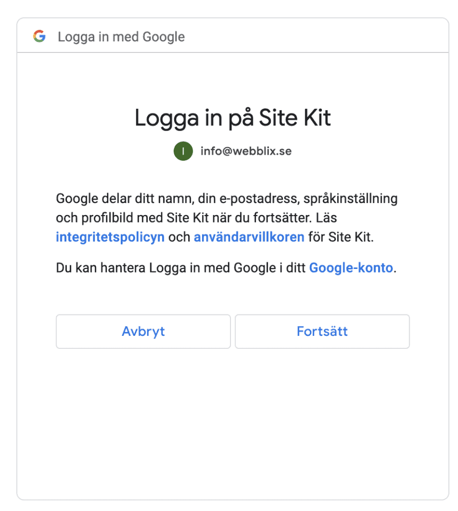458x511 pixels.
Task: Click the Avbryt button
Action: coord(143,331)
